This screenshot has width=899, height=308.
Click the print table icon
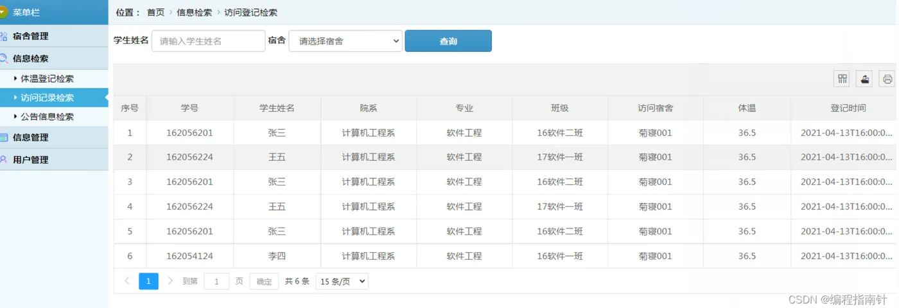point(887,79)
